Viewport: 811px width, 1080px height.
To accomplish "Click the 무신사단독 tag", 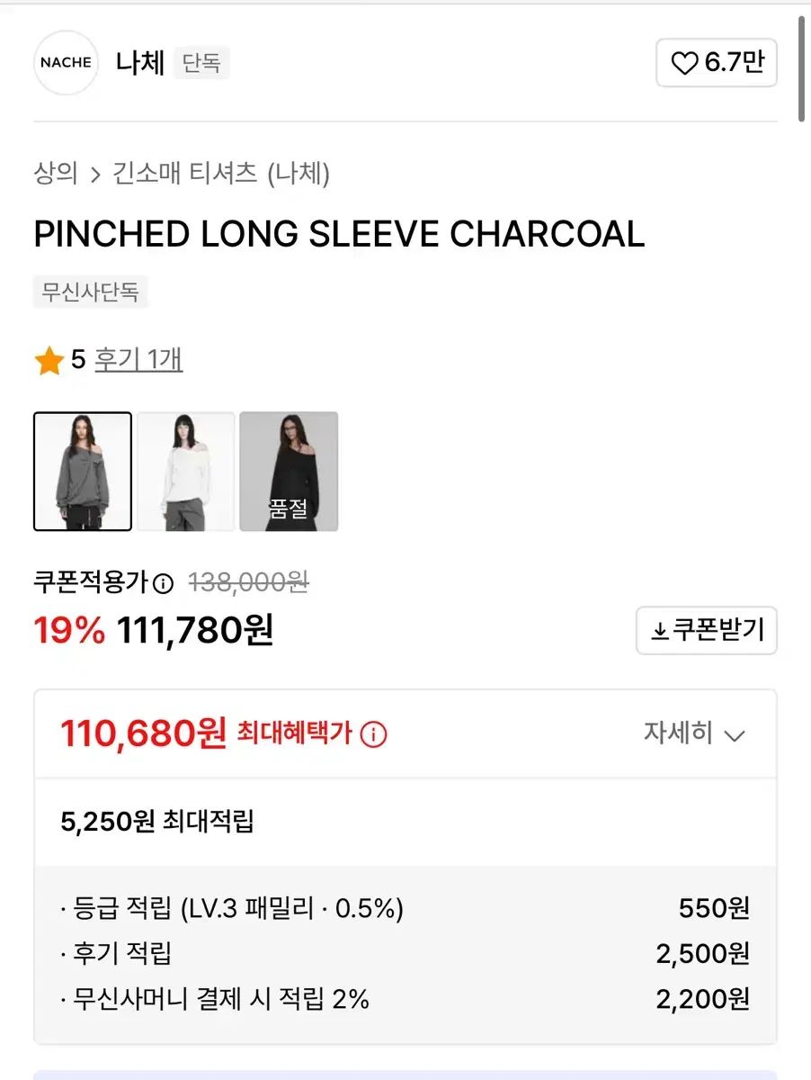I will coord(90,292).
